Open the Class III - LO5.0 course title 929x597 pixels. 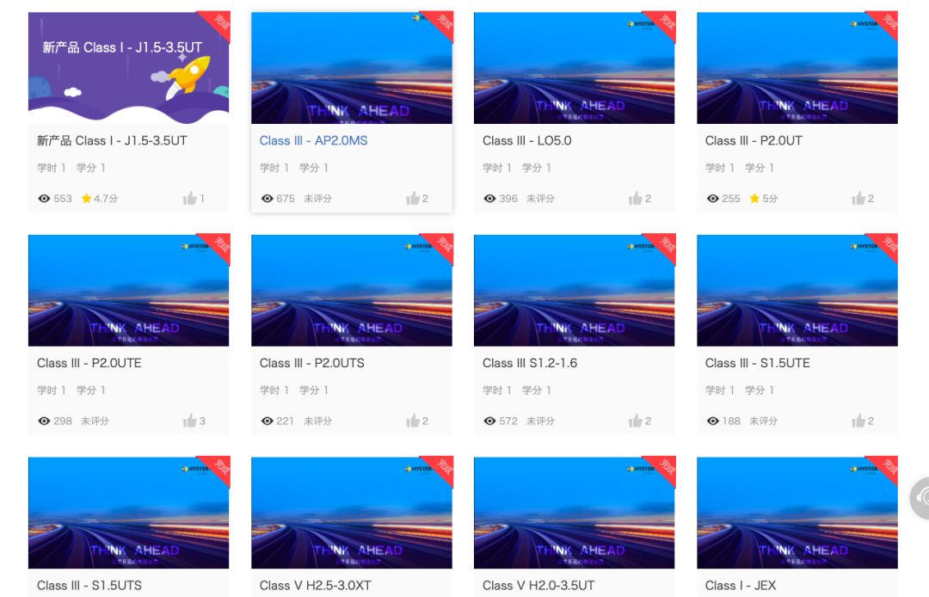point(526,140)
